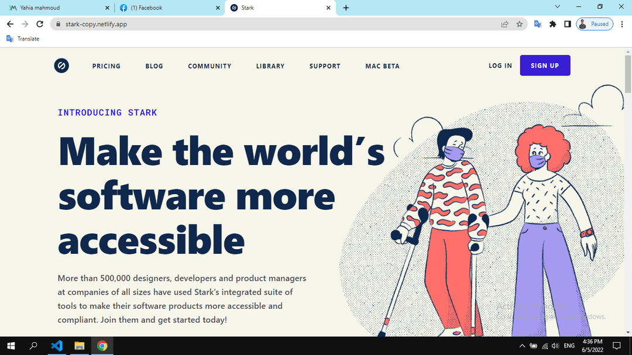Screen dimensions: 632x355
Task: Select the Stark tab
Action: [x=280, y=8]
